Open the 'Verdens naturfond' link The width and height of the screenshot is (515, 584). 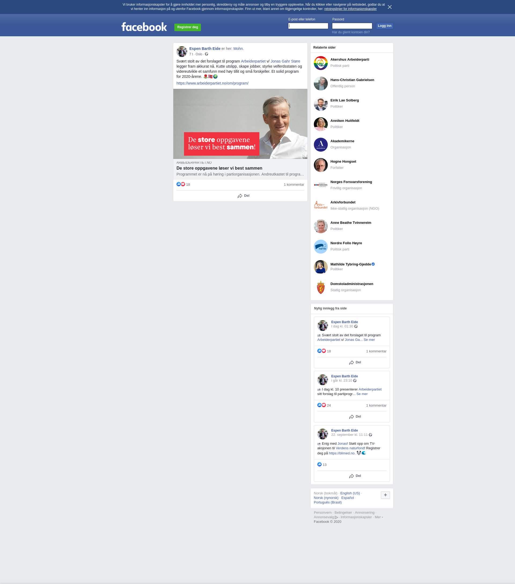click(x=350, y=448)
